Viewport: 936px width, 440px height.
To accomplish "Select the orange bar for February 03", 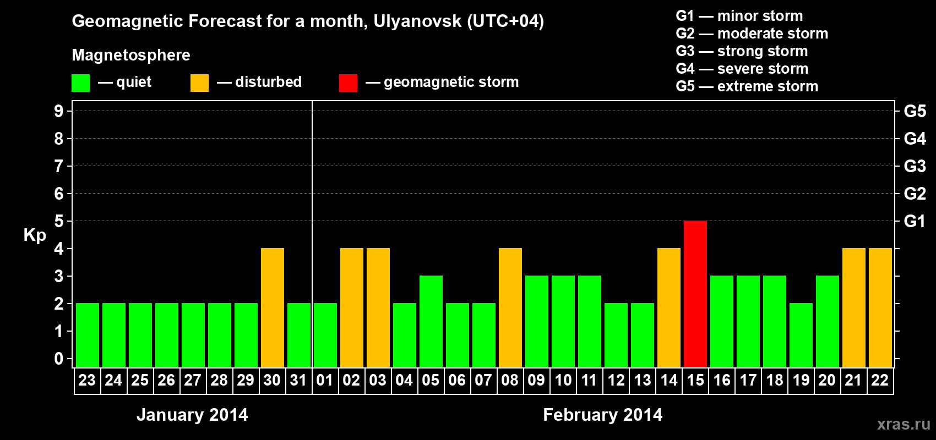I will click(378, 308).
